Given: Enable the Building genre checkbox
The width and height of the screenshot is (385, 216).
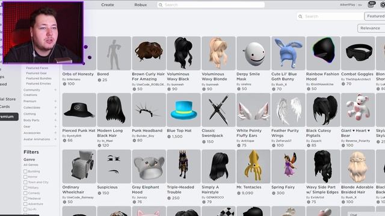Looking at the screenshot, I should tap(25, 172).
